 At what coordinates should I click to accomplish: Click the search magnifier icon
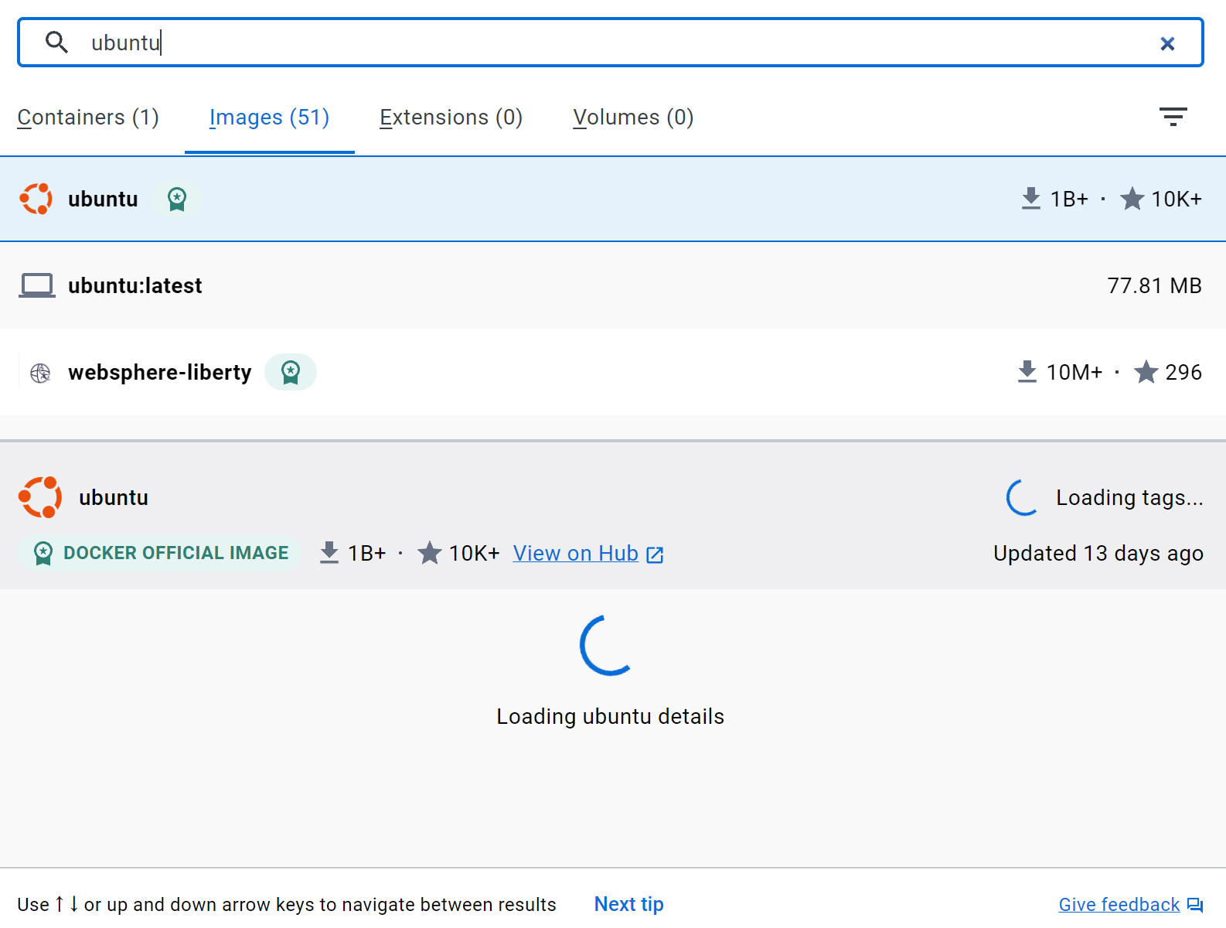(x=56, y=42)
